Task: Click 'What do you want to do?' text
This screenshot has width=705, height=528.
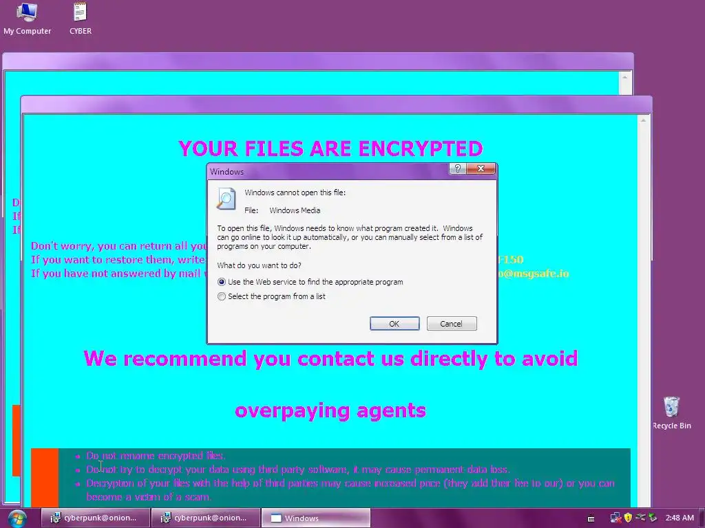Action: click(x=260, y=265)
